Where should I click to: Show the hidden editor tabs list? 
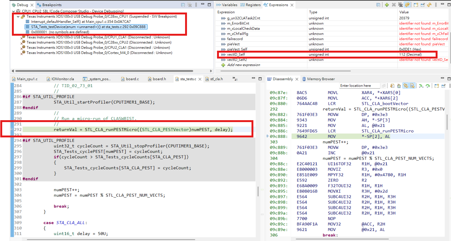[x=235, y=79]
